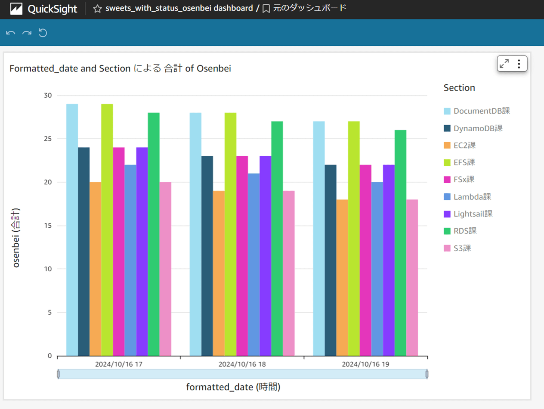
Task: Click the RDS課 legend swatch
Action: [447, 231]
